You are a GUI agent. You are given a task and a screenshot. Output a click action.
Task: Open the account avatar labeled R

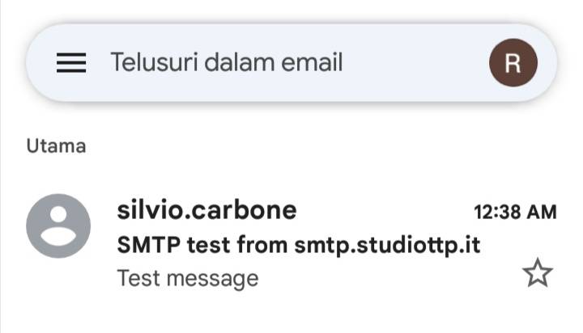pos(513,62)
